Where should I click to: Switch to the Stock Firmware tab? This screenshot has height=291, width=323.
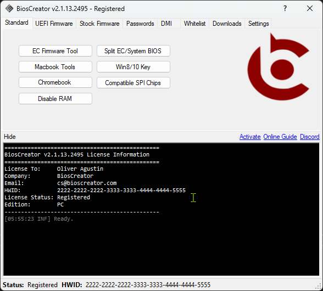(99, 24)
